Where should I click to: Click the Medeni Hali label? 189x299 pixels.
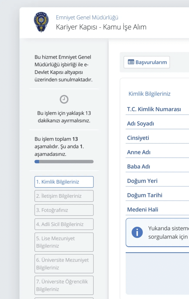tap(143, 210)
